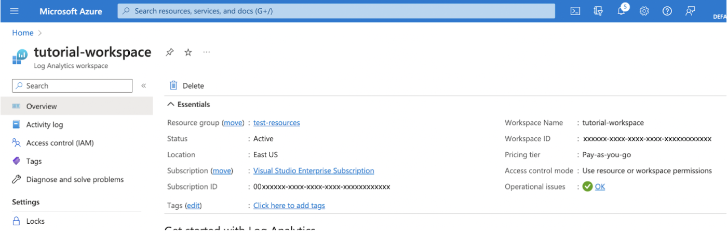Screen dimensions: 727x231
Task: Click the Delete toolbar button
Action: [187, 86]
